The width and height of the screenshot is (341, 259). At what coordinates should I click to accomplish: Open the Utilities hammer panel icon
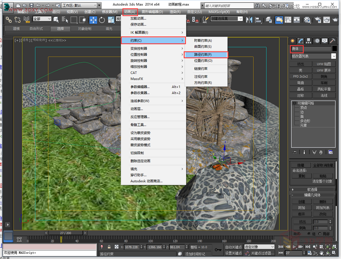332,40
